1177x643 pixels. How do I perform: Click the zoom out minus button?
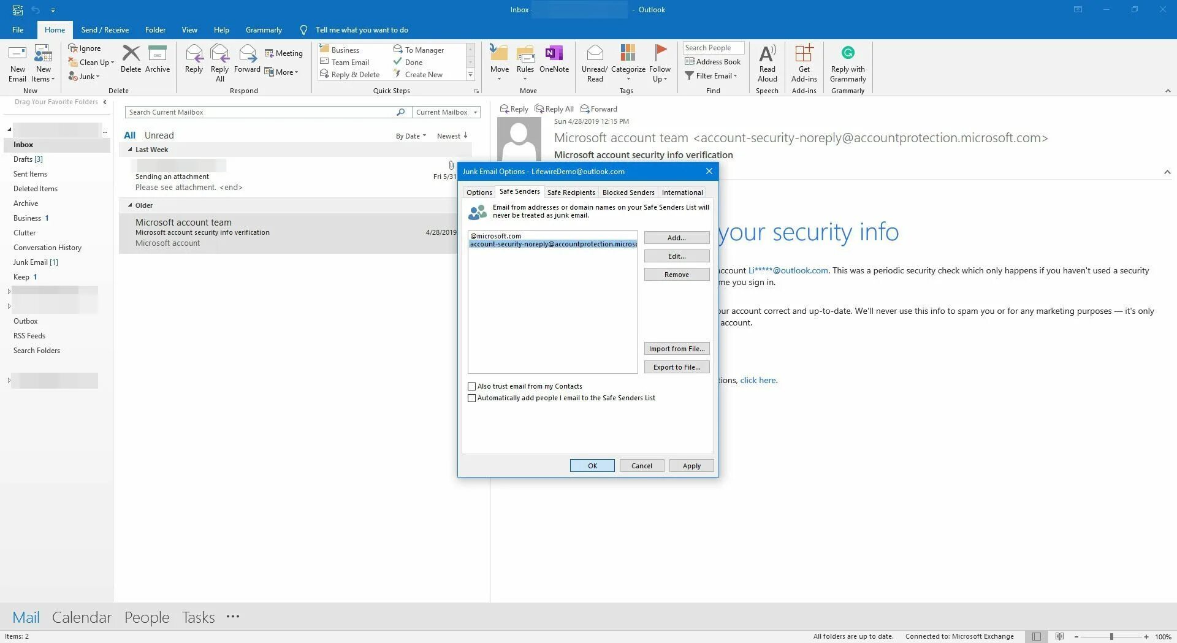(1076, 637)
